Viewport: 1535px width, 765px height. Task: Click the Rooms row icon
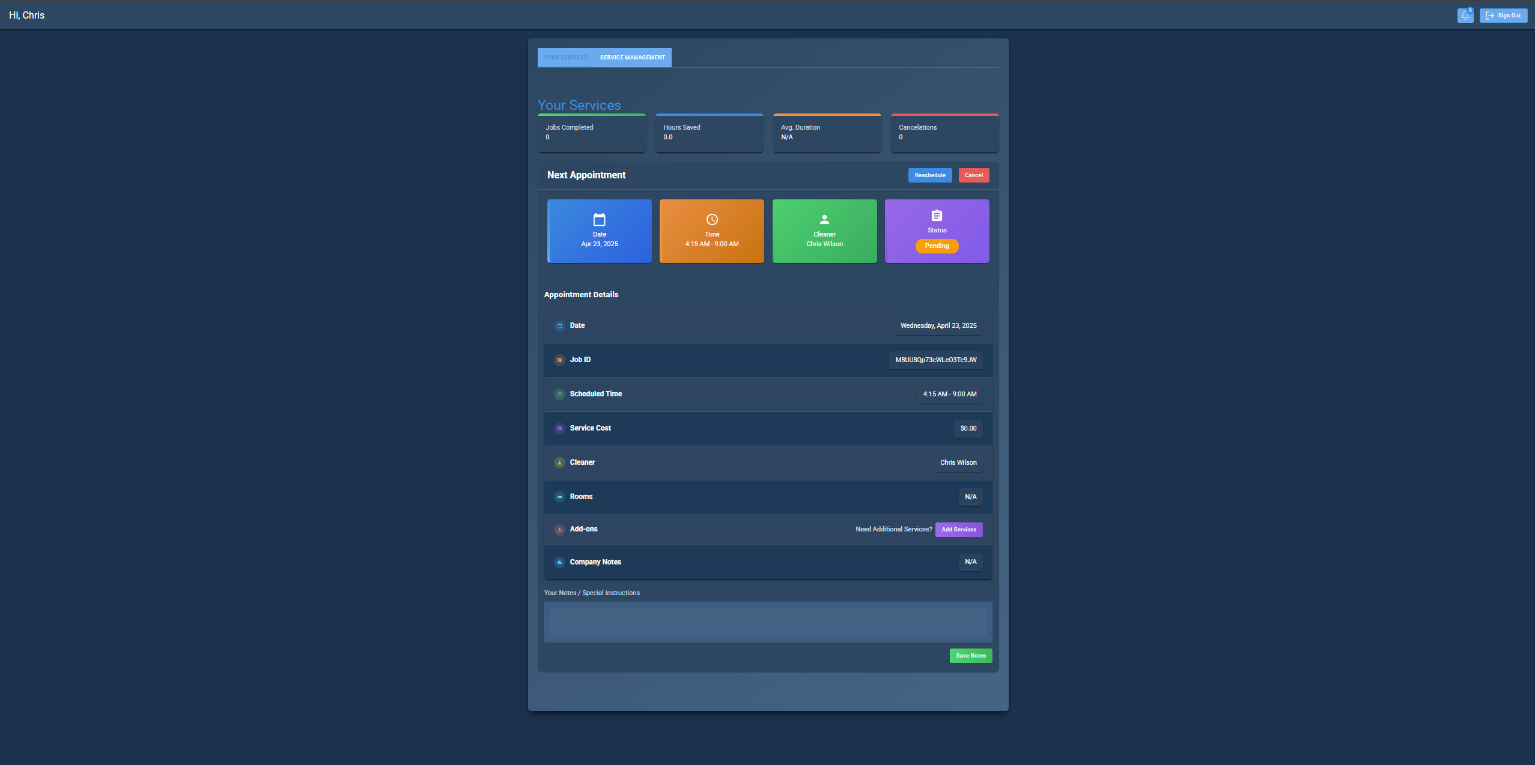click(x=559, y=497)
